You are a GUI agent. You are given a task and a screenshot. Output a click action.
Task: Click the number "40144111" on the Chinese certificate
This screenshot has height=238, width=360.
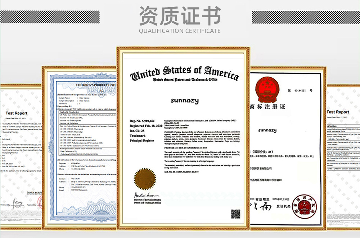pos(300,91)
